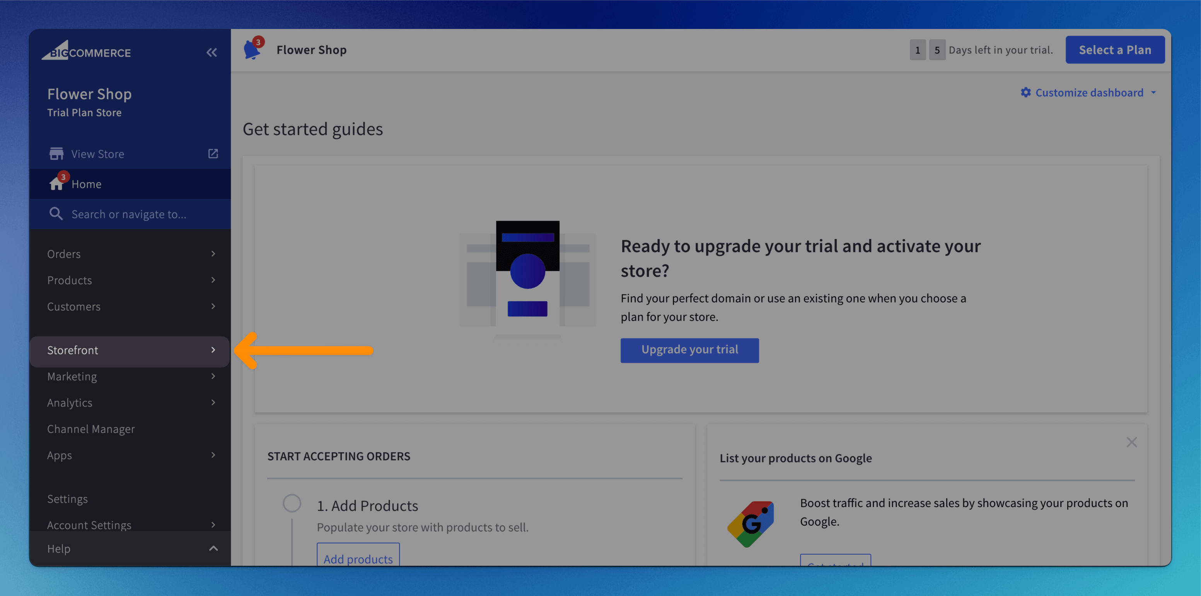Collapse the Help section chevron
Image resolution: width=1201 pixels, height=596 pixels.
coord(213,548)
